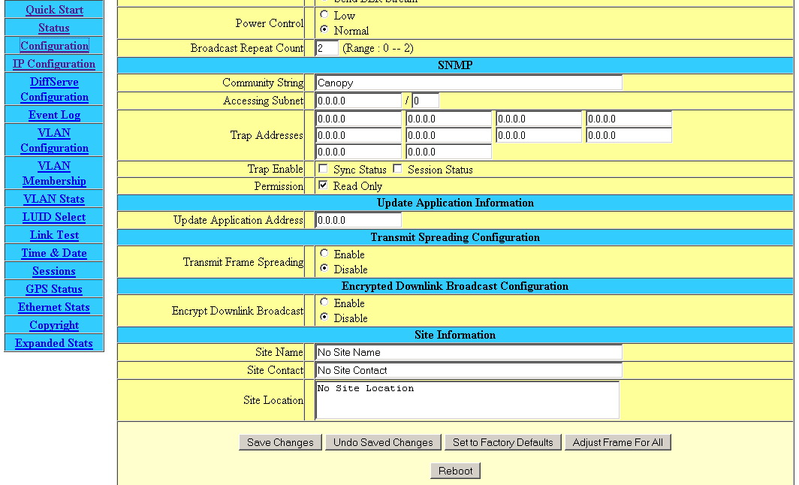Open the Expanded Stats page
The height and width of the screenshot is (485, 799).
pos(54,343)
